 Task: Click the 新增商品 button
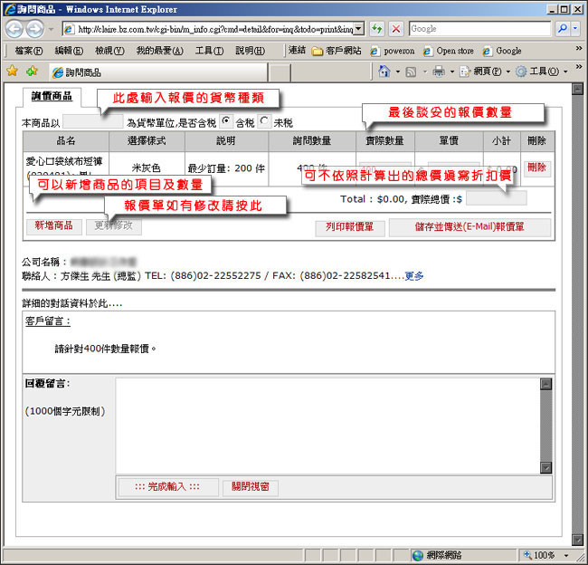[x=54, y=226]
